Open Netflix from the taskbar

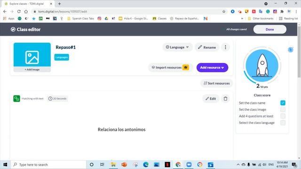point(167,165)
